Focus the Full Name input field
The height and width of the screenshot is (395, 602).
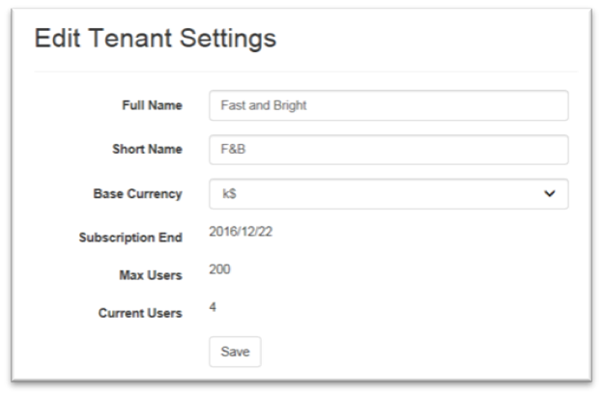tap(388, 105)
